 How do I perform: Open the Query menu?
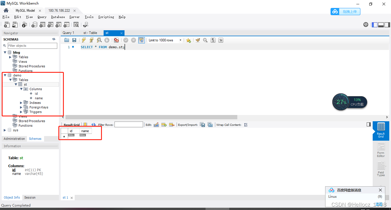click(x=42, y=17)
